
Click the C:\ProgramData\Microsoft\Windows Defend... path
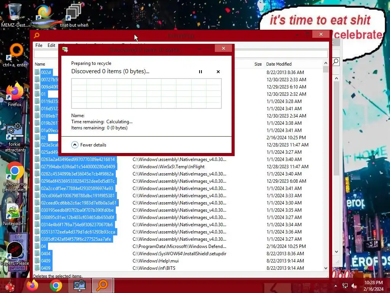tap(179, 246)
